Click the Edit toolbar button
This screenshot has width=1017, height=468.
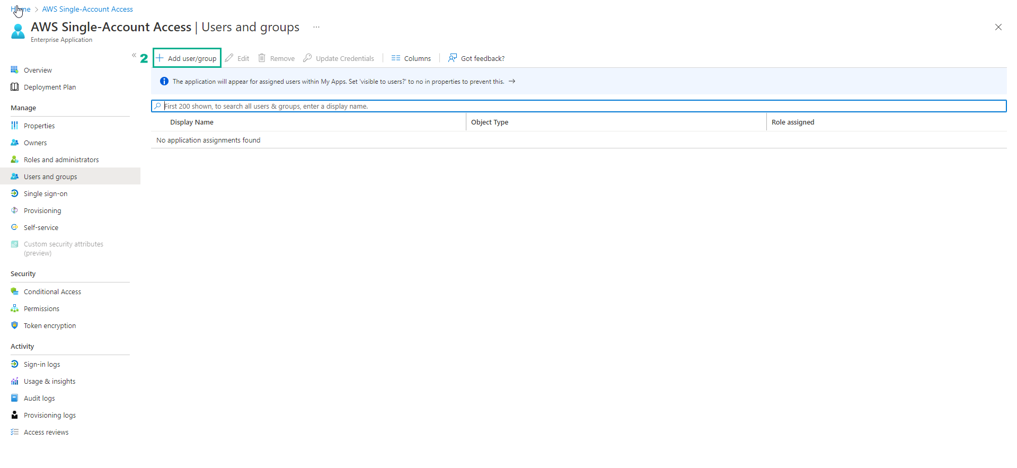click(237, 58)
